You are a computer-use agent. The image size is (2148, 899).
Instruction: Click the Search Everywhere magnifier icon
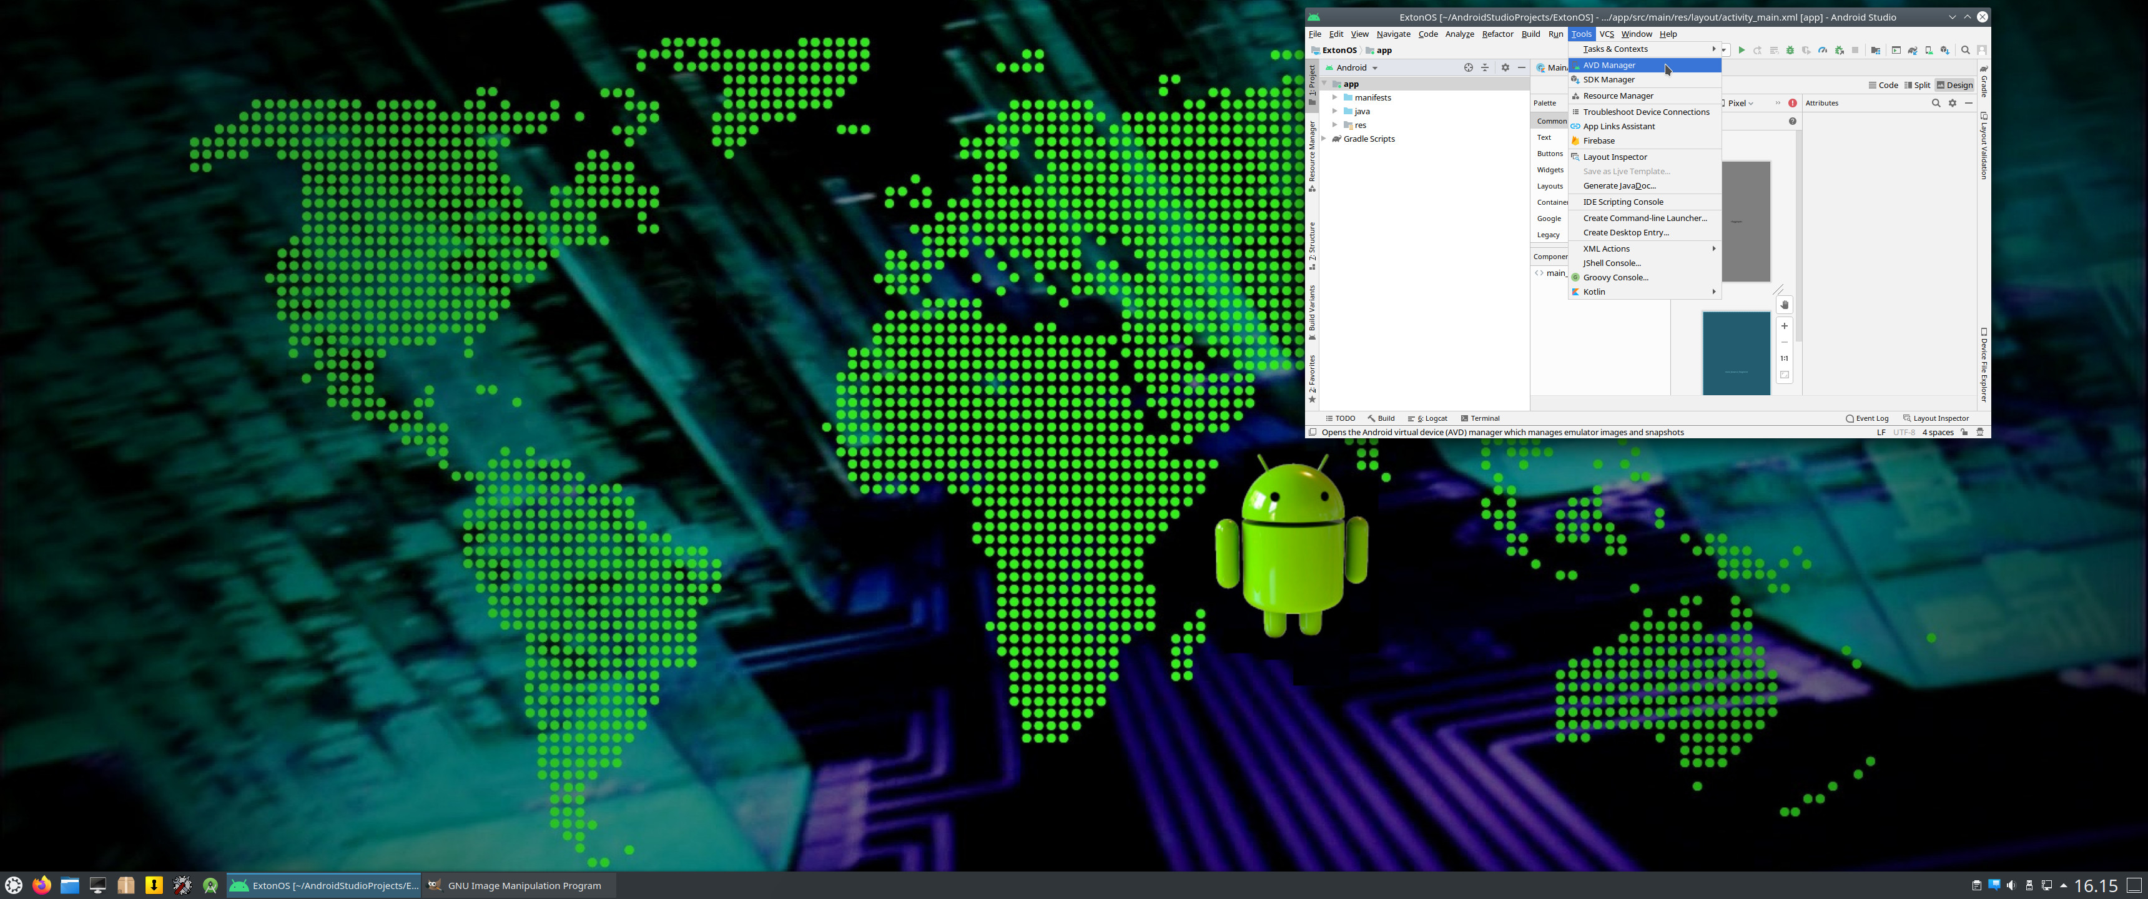[1966, 50]
